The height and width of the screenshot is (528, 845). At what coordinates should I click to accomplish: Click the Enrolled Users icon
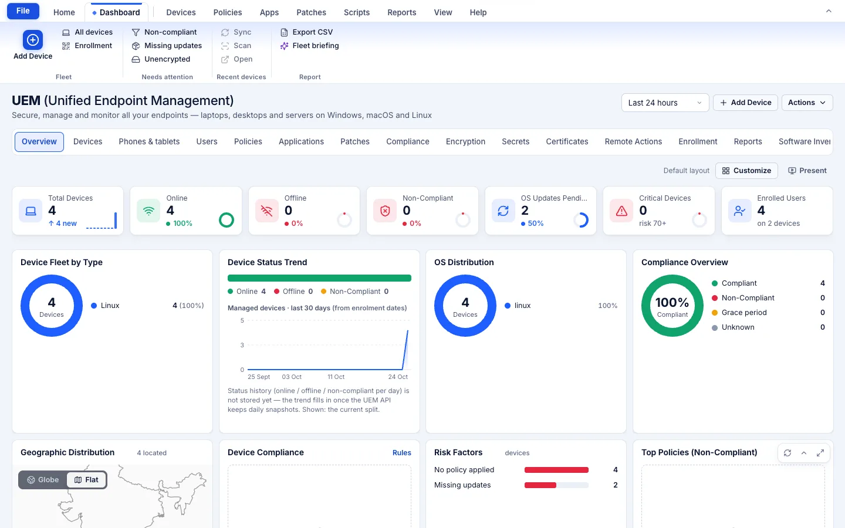coord(740,211)
